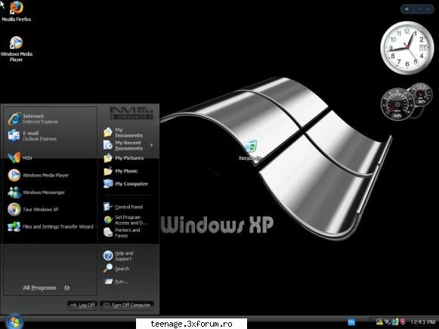Open the Mozilla Firefox desktop shortcut

pos(16,11)
